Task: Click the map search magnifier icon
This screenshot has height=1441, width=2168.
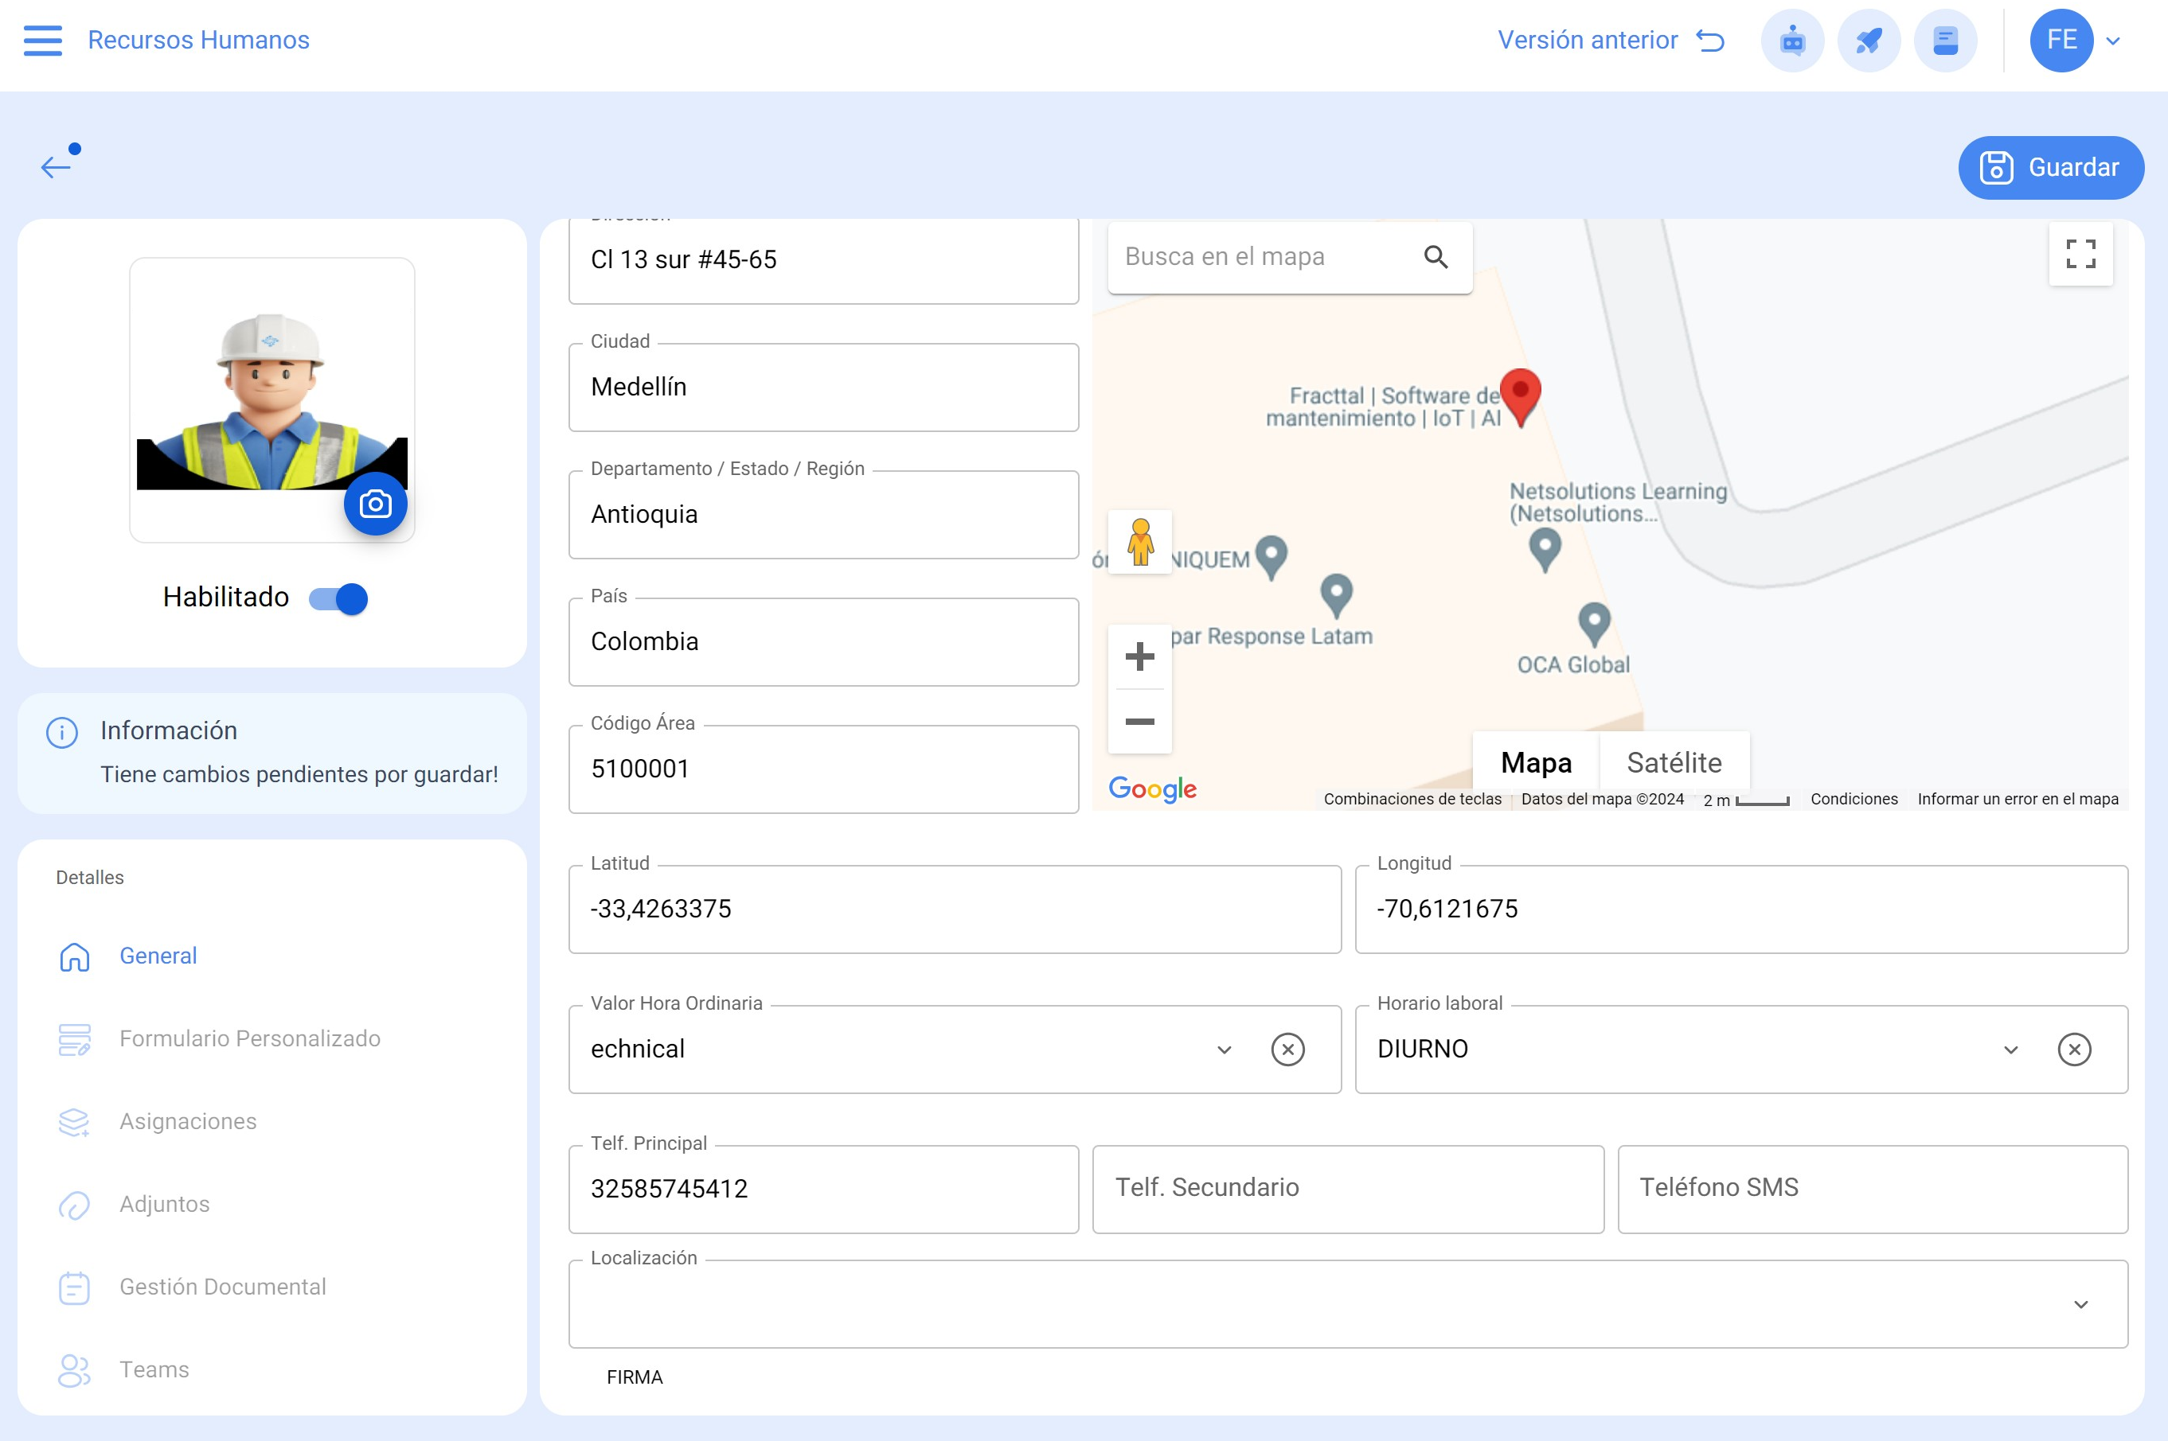Action: click(1436, 256)
